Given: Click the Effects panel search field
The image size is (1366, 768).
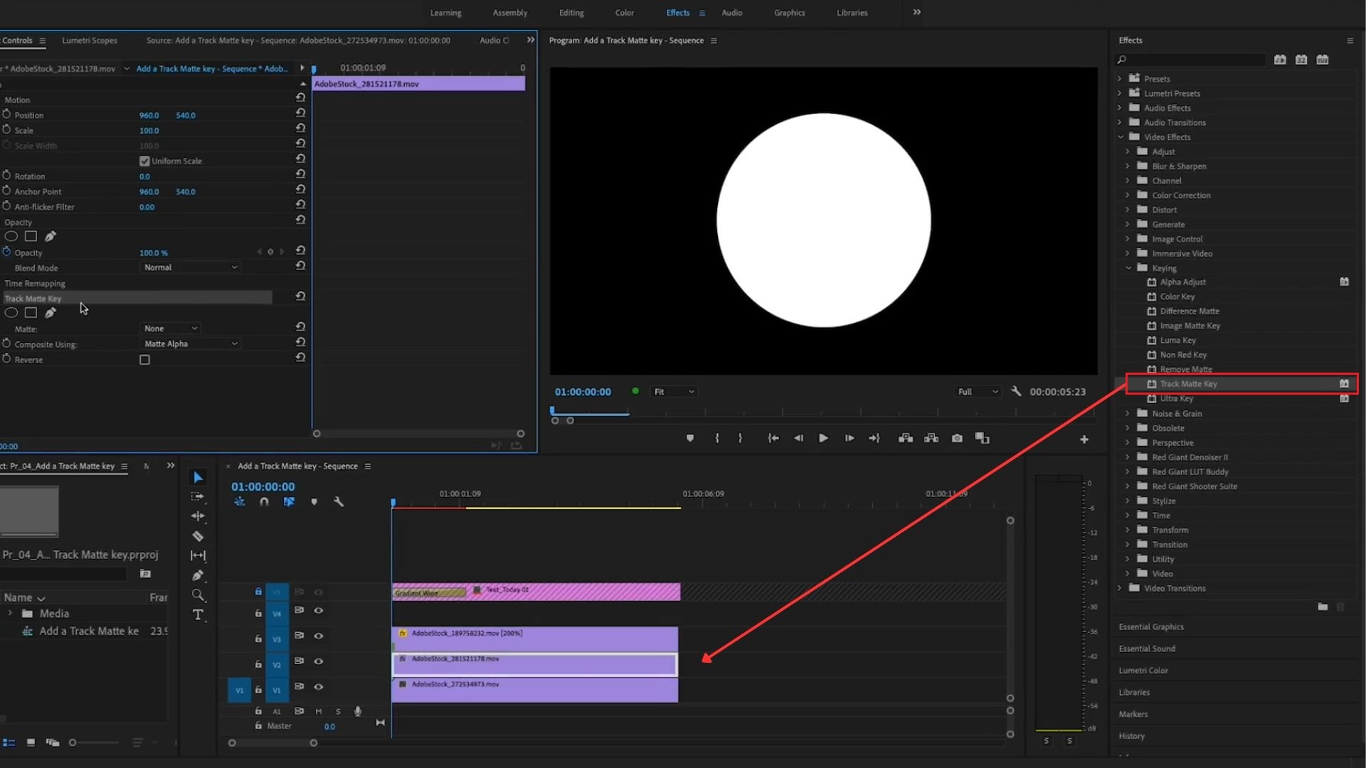Looking at the screenshot, I should (1192, 60).
